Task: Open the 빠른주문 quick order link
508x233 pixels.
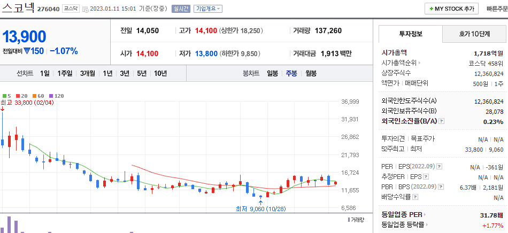Action: 497,9
